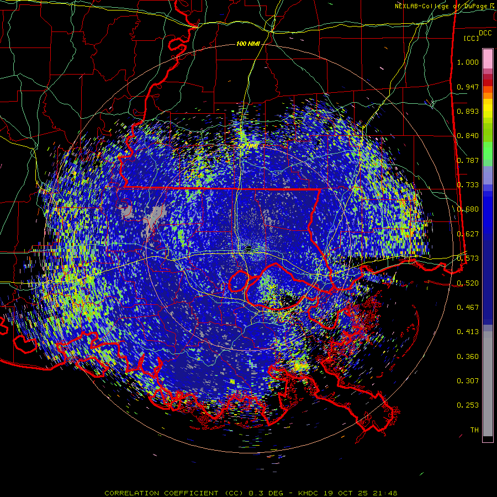Screen dimensions: 497x497
Task: Select the 50 NMI range ring label
Action: point(248,146)
